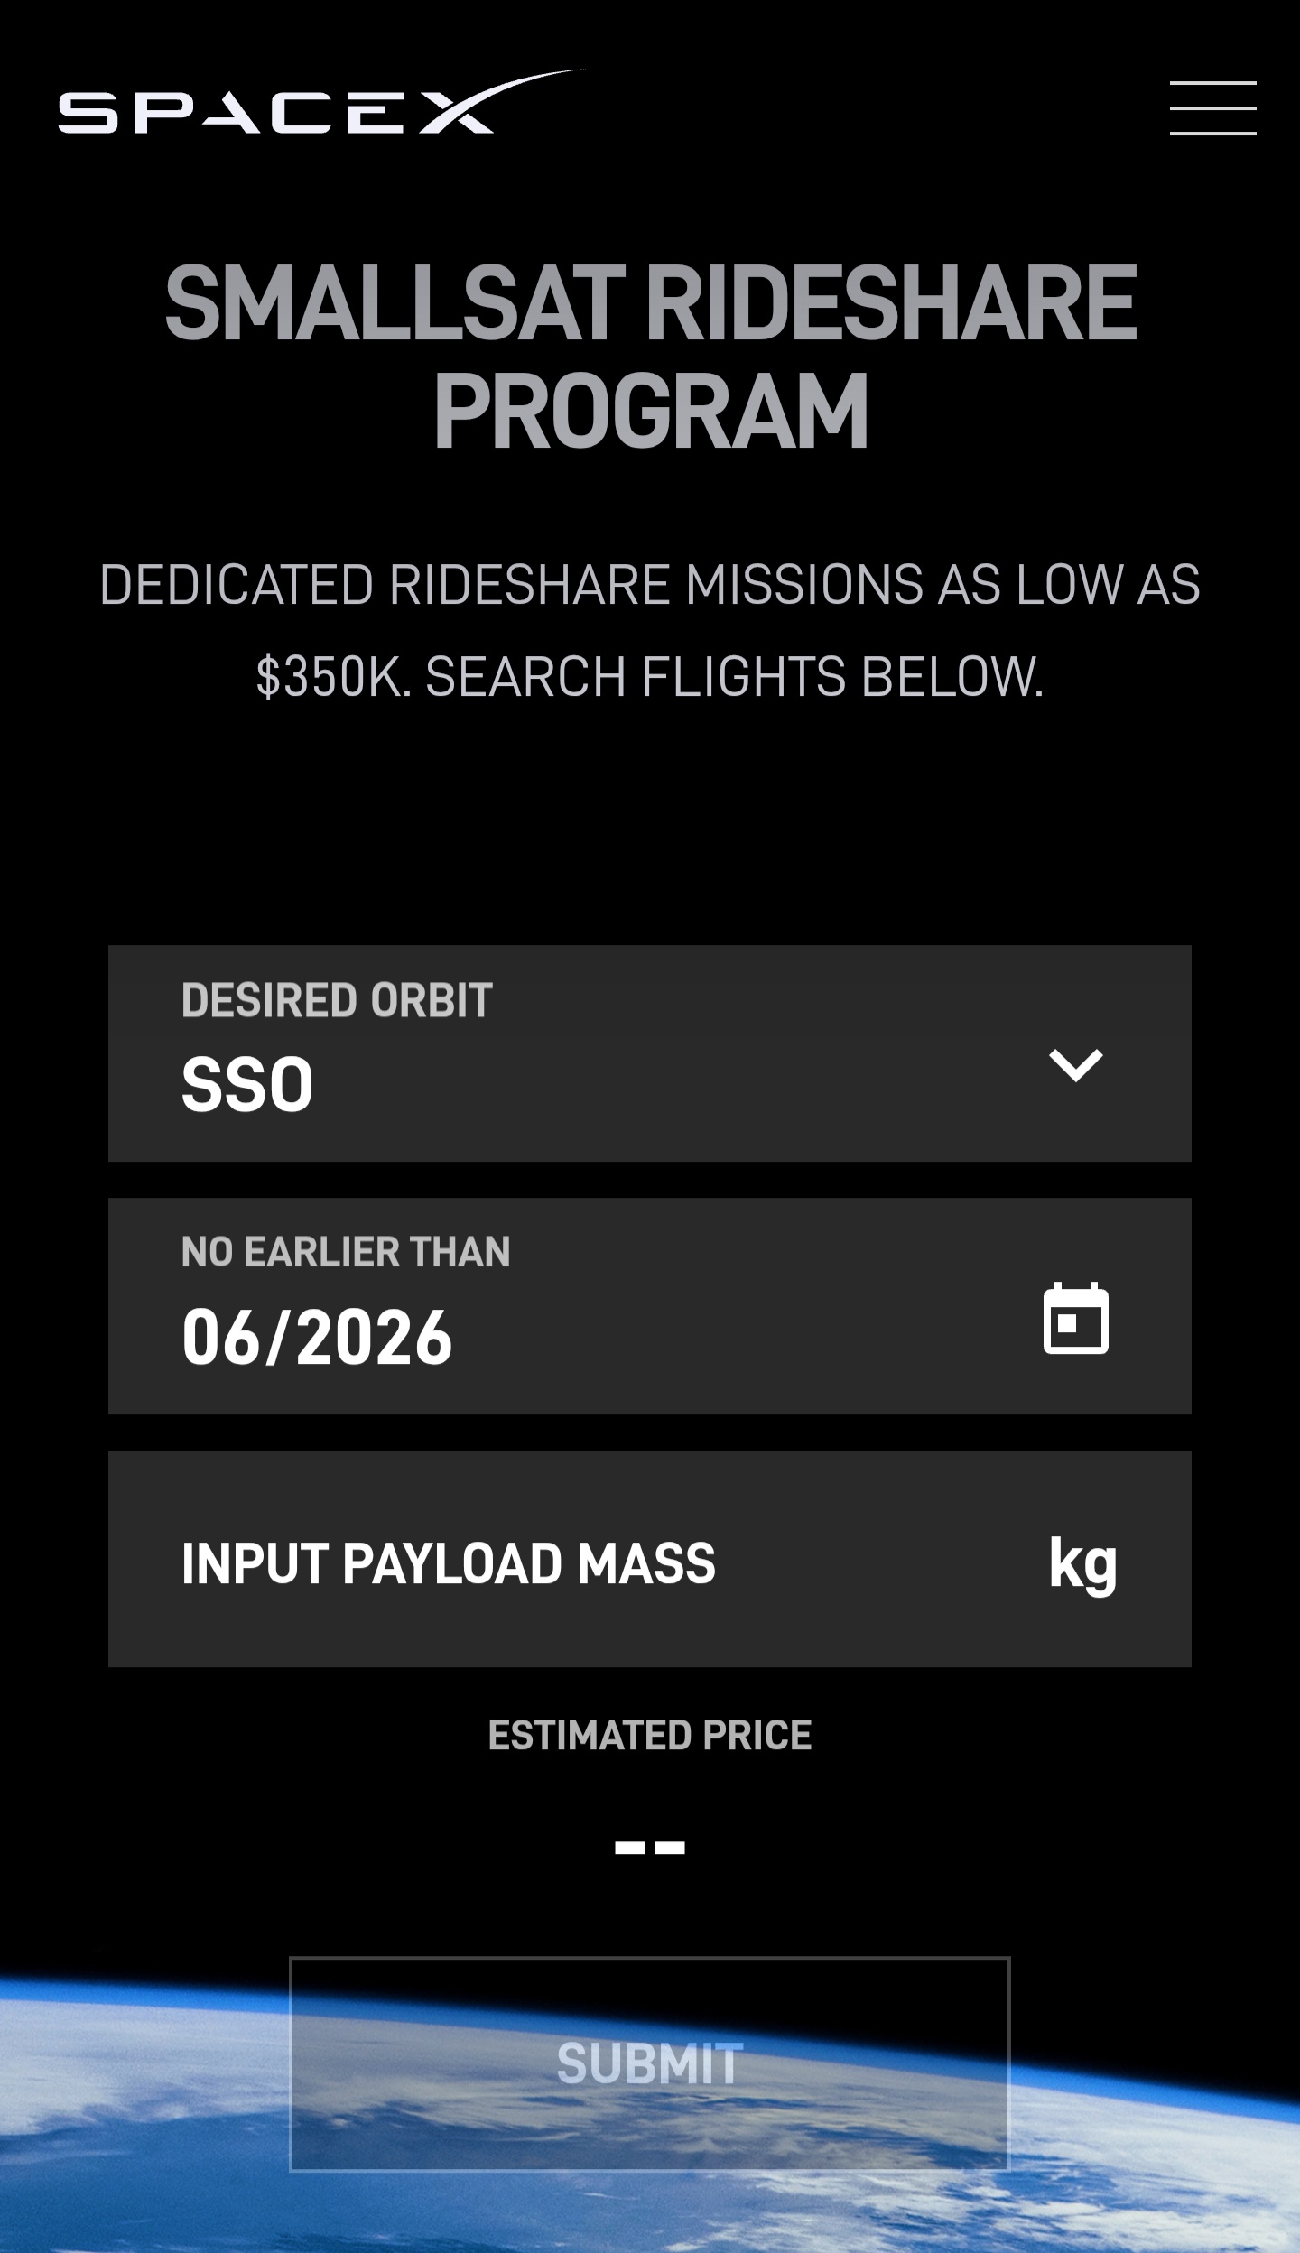The height and width of the screenshot is (2253, 1300).
Task: Click the word PROGRAM in heading
Action: pos(650,413)
